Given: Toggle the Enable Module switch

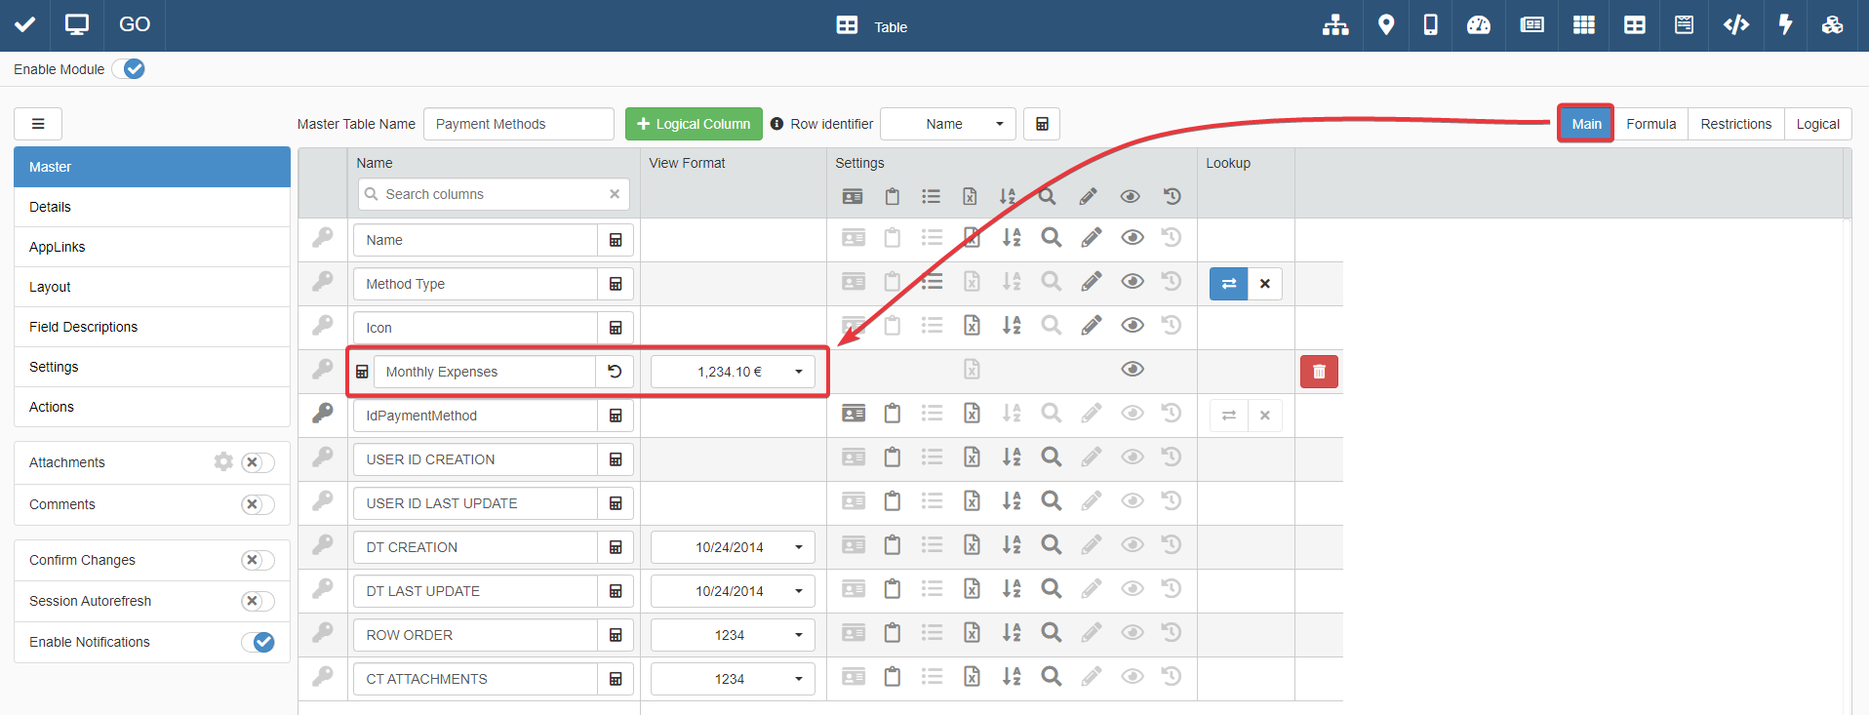Looking at the screenshot, I should coord(129,69).
